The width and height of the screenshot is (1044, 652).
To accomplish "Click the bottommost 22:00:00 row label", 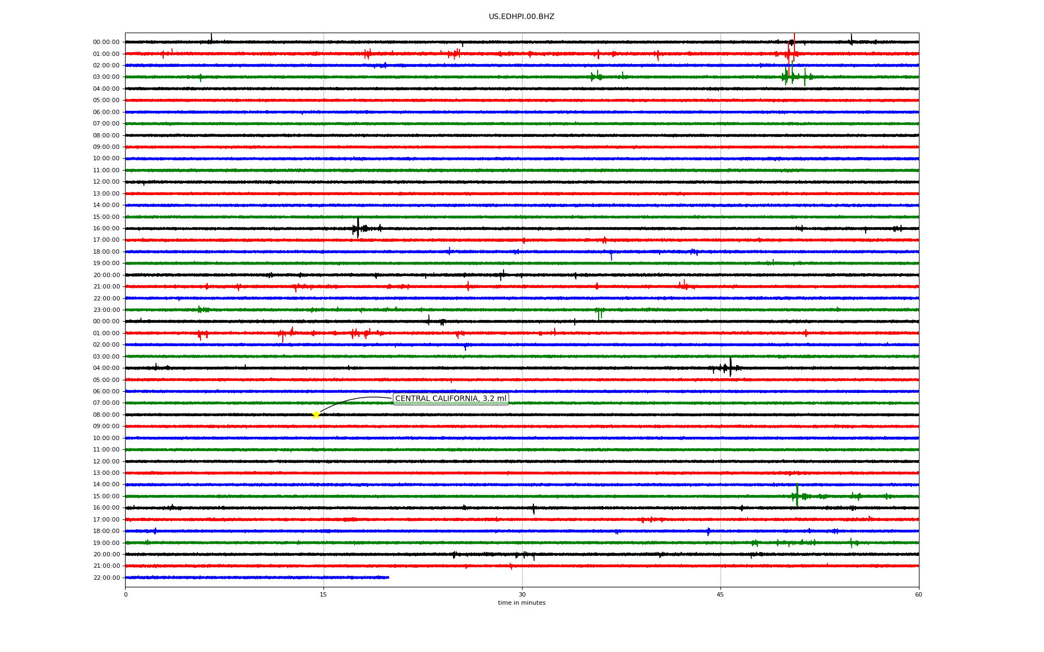I will [106, 578].
